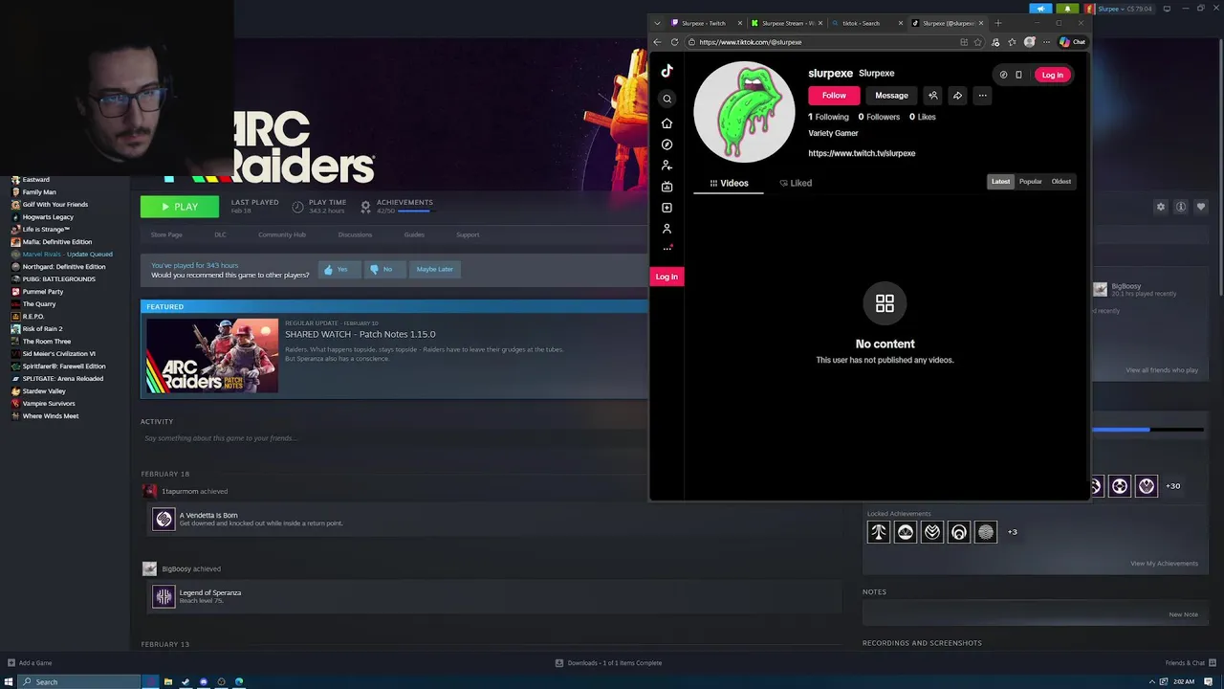Sort TikTok videos by Oldest
This screenshot has width=1224, height=689.
coord(1061,182)
